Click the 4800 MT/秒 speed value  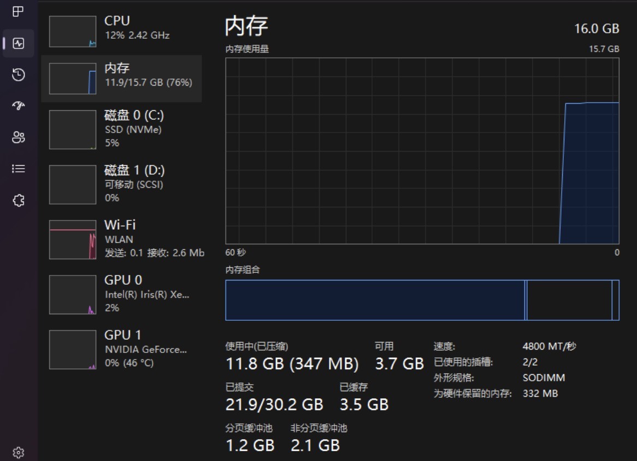pos(549,346)
